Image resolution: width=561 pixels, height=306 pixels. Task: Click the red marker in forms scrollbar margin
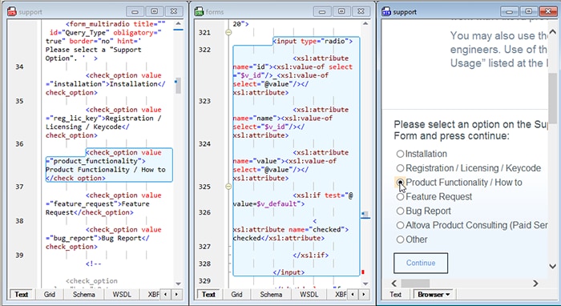pos(363,272)
